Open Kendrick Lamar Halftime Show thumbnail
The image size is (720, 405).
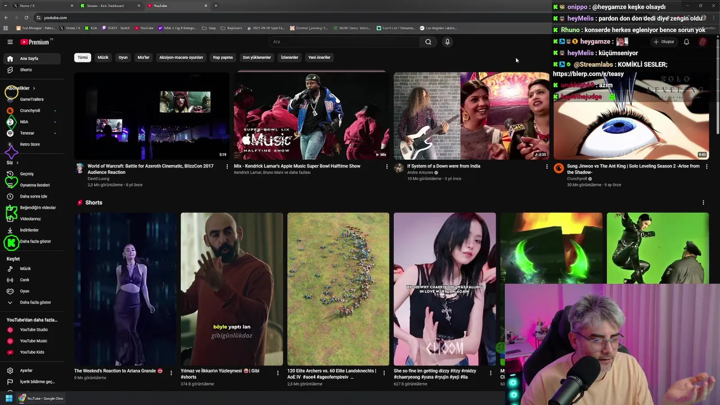[x=312, y=116]
